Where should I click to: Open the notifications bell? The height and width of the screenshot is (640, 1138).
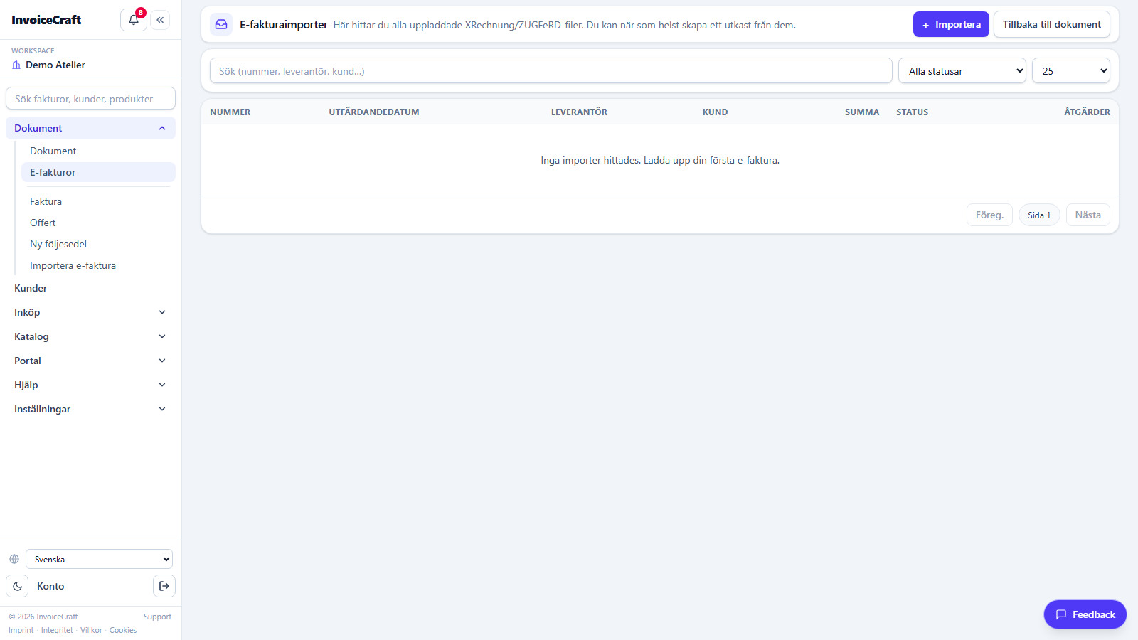pos(134,20)
